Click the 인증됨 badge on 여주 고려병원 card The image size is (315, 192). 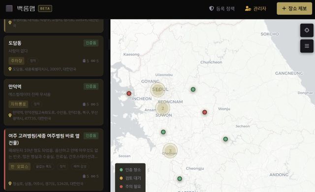point(91,136)
